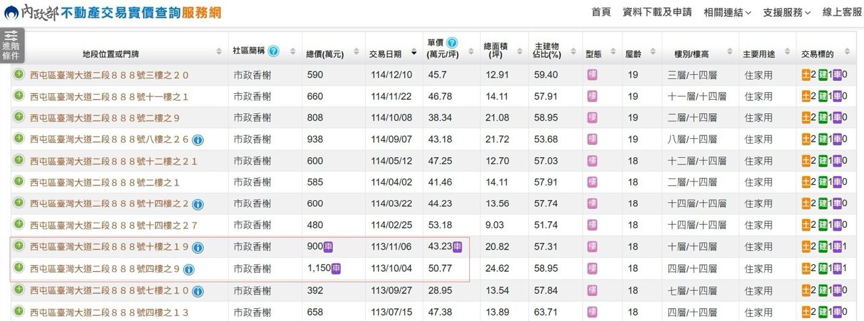Viewport: 864px width, 321px height.
Task: Click the 樓 type badge in the 114/12/10 row
Action: pyautogui.click(x=592, y=75)
